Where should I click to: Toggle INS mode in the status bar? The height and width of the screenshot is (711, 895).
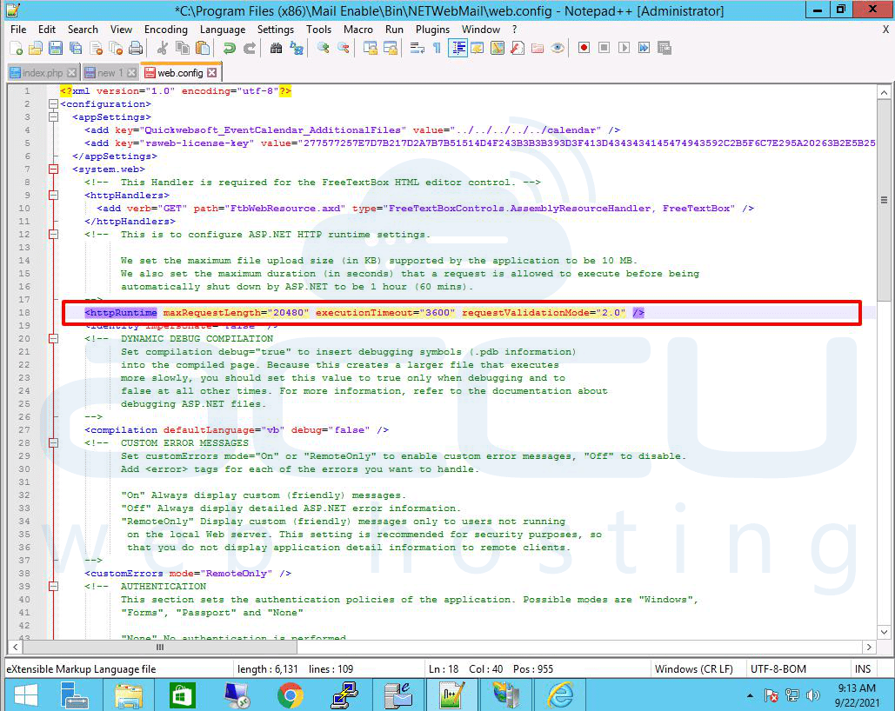[x=863, y=668]
